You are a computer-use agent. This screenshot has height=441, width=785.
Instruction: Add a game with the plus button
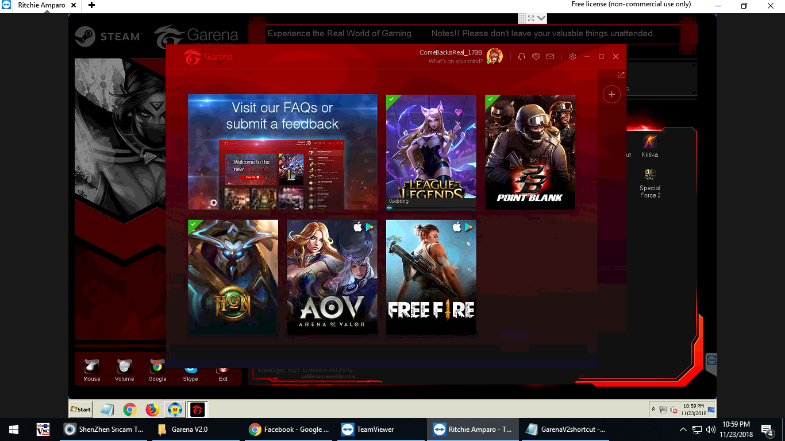click(611, 94)
